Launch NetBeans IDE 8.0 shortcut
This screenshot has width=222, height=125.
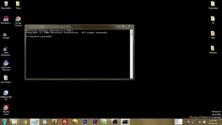[x=6, y=95]
